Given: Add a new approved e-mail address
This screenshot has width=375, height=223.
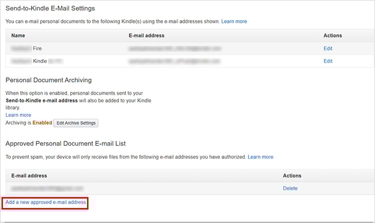Looking at the screenshot, I should (x=45, y=202).
